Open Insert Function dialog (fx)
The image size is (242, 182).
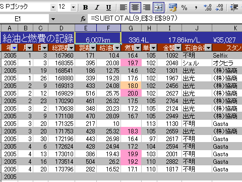coord(83,19)
